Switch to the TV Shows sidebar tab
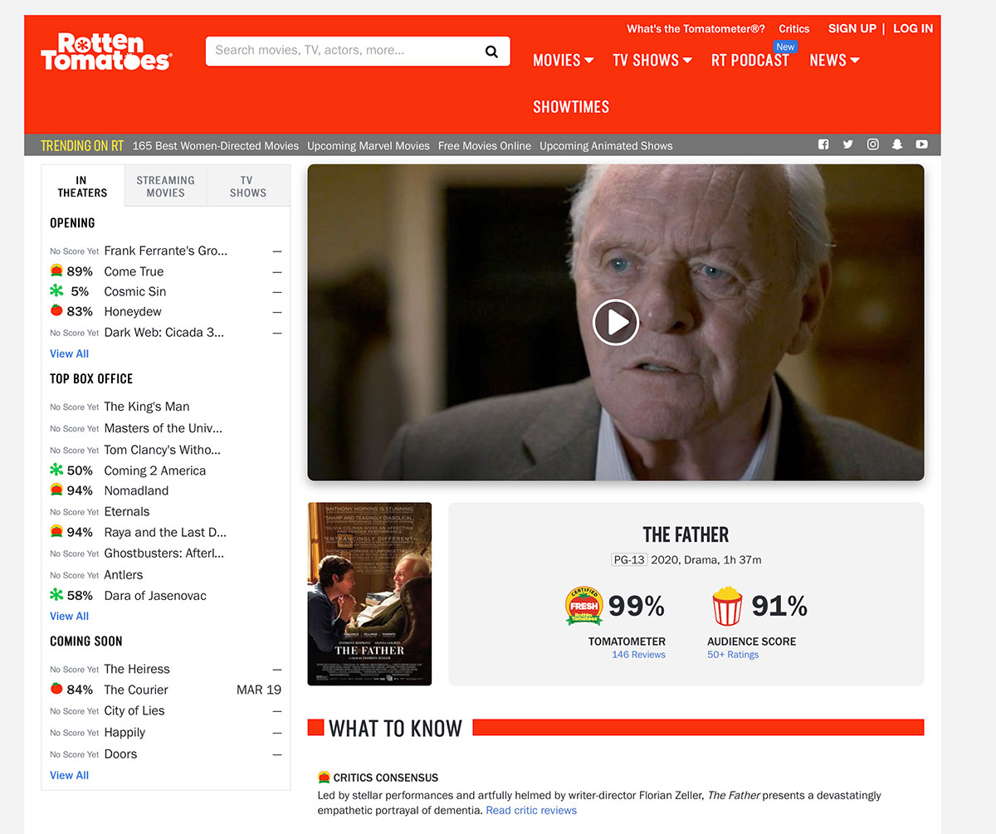 248,186
